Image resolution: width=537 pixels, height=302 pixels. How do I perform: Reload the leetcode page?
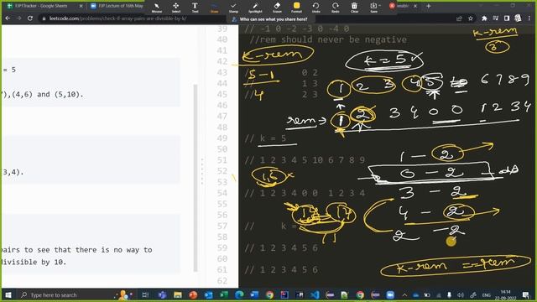tap(30, 18)
